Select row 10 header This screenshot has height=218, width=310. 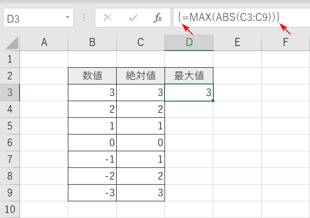[10, 210]
